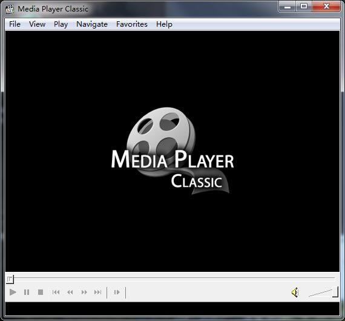345x321 pixels.
Task: Click the Media Player Classic logo in the video area
Action: point(172,151)
